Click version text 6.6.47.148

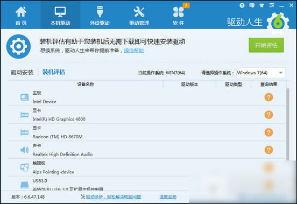(x=34, y=197)
